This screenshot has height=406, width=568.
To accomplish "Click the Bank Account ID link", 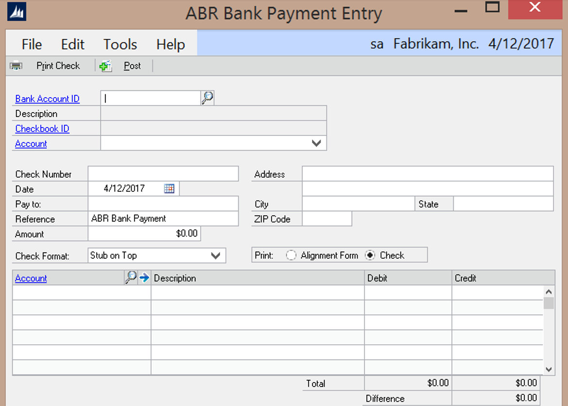I will (47, 99).
